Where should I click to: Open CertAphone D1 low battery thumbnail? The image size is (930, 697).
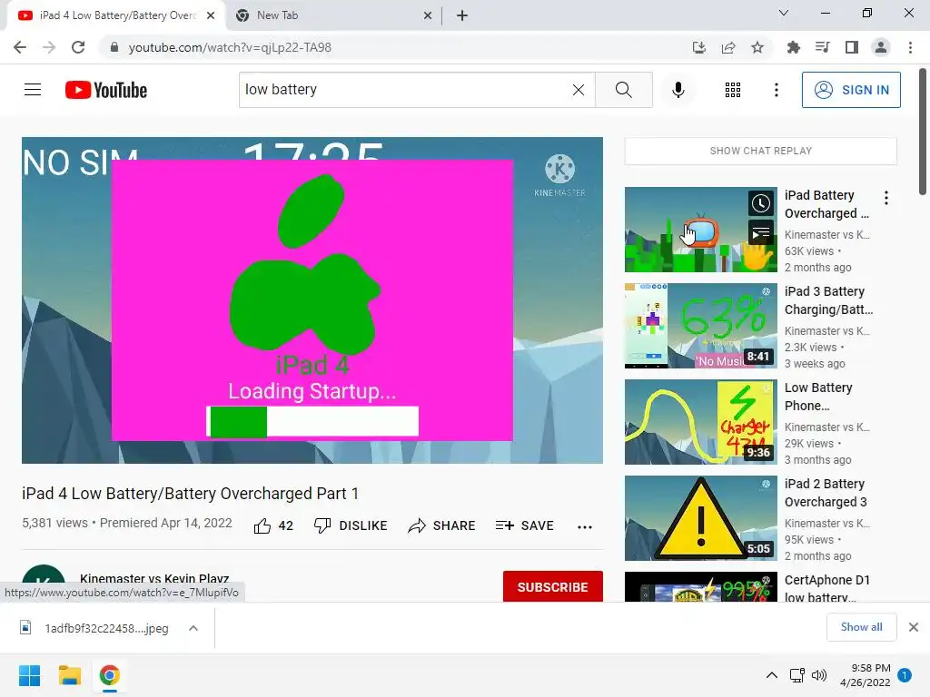[700, 587]
